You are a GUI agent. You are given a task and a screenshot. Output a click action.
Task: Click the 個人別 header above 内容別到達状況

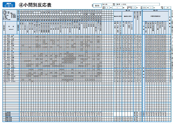click(x=155, y=10)
